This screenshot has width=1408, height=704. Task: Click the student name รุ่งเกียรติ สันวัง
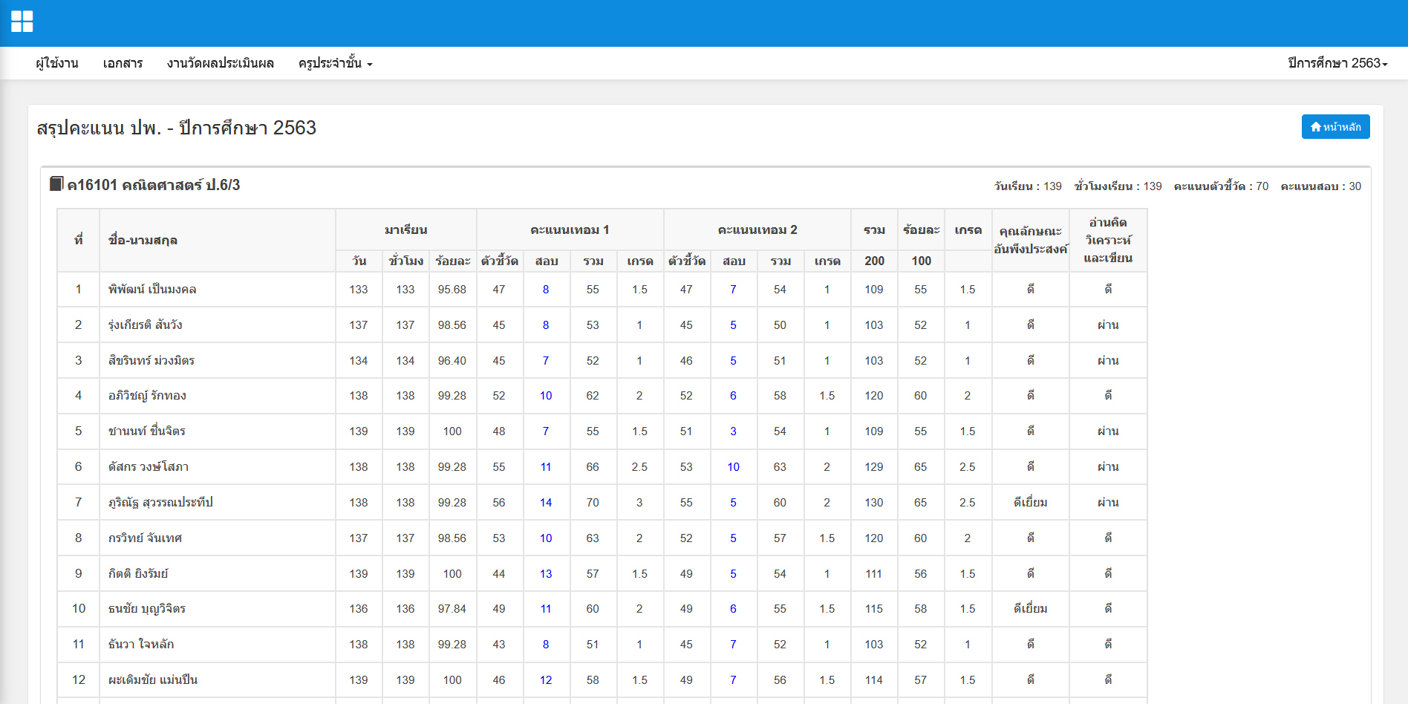click(x=146, y=325)
